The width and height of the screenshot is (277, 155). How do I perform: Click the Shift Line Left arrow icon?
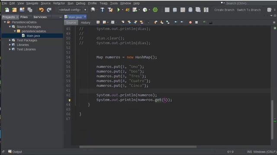[175, 22]
